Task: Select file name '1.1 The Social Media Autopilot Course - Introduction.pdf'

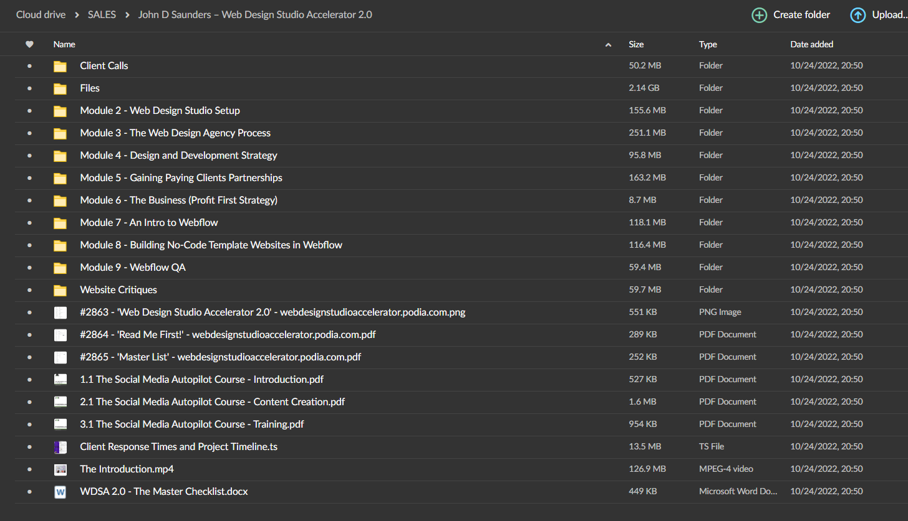Action: coord(201,380)
